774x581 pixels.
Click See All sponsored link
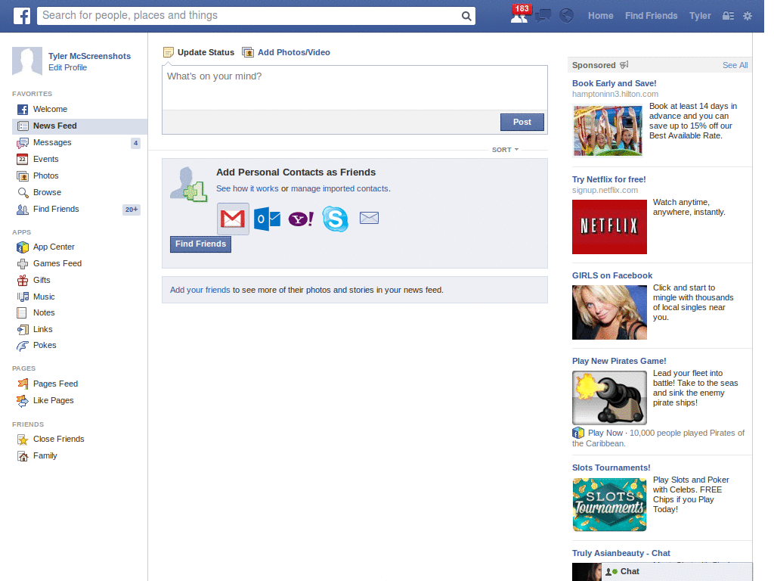(x=735, y=65)
